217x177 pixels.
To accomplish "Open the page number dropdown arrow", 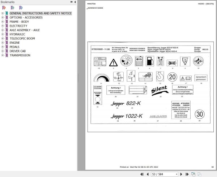I will coord(176,174).
